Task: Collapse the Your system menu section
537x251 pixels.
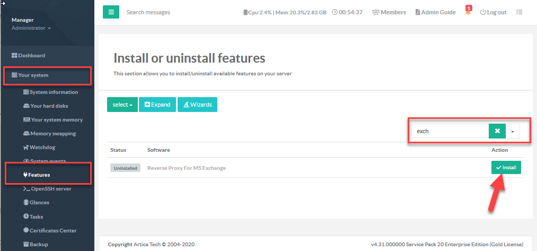Action: pyautogui.click(x=33, y=75)
